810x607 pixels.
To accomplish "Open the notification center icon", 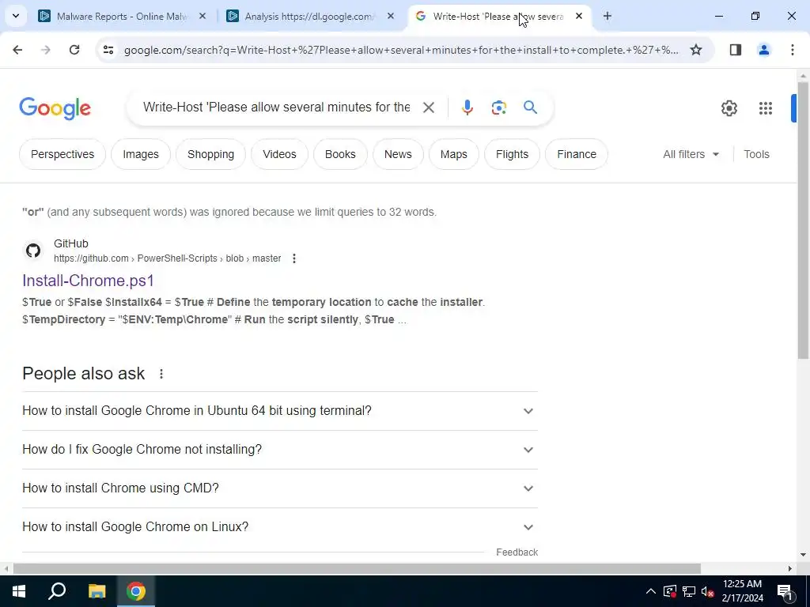I will [785, 591].
